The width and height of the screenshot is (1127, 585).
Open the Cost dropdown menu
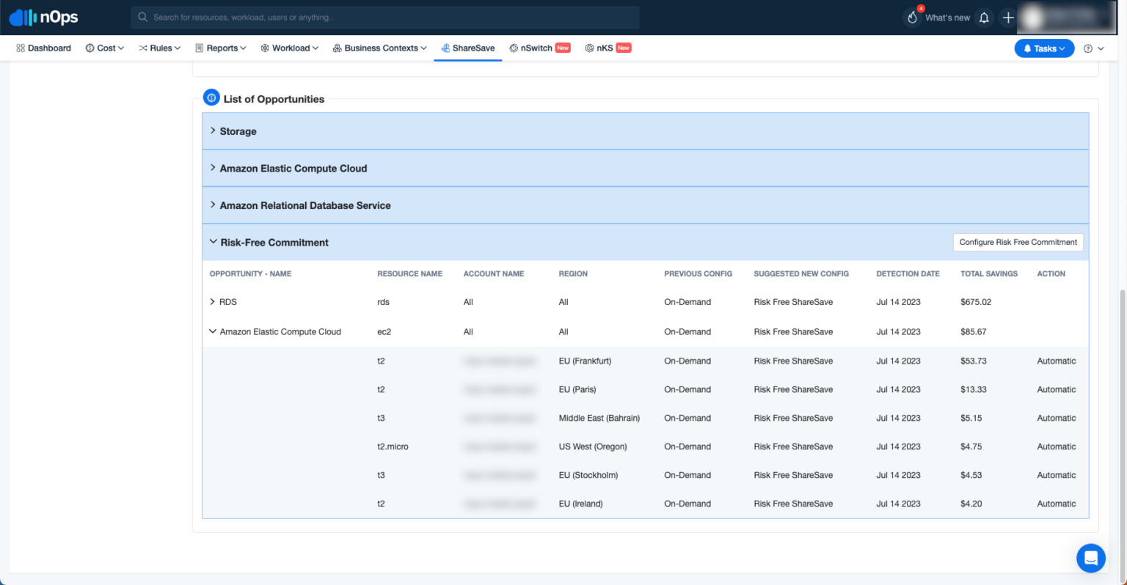[104, 48]
